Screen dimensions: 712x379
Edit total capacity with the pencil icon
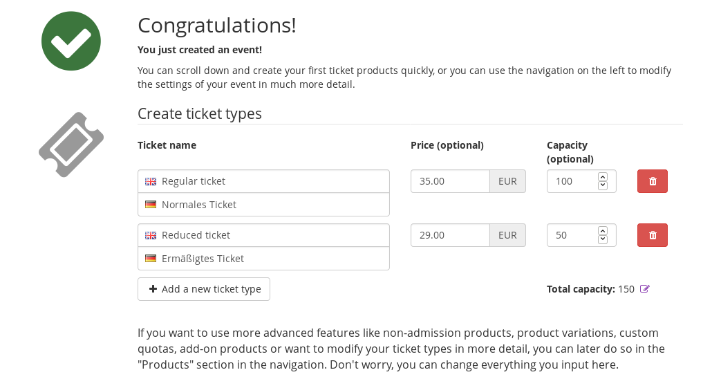click(645, 289)
